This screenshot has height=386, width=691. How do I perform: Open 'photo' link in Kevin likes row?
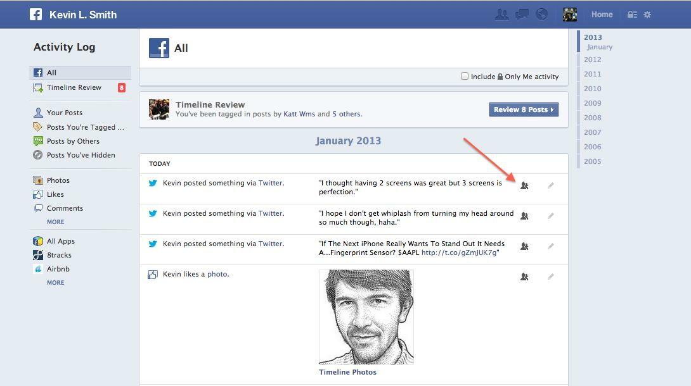pyautogui.click(x=217, y=274)
